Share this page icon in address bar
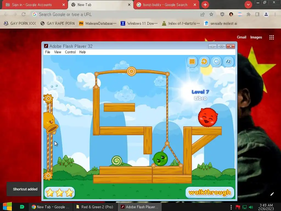The width and height of the screenshot is (281, 211). [x=203, y=14]
